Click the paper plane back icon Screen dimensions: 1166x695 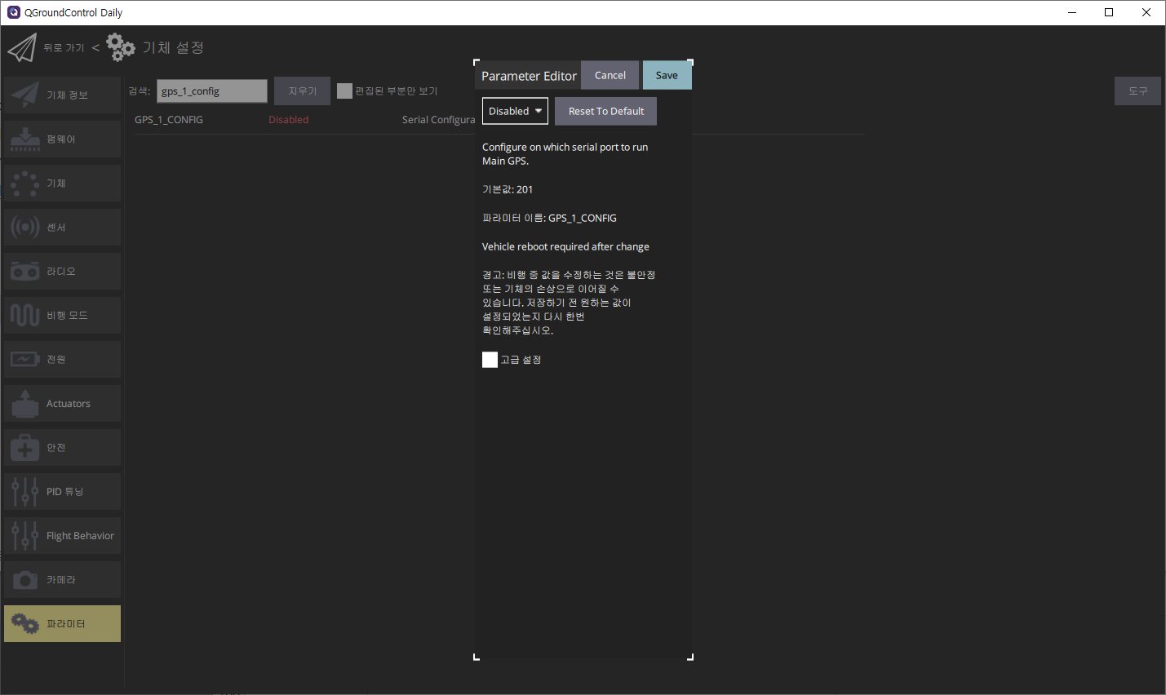(x=22, y=48)
